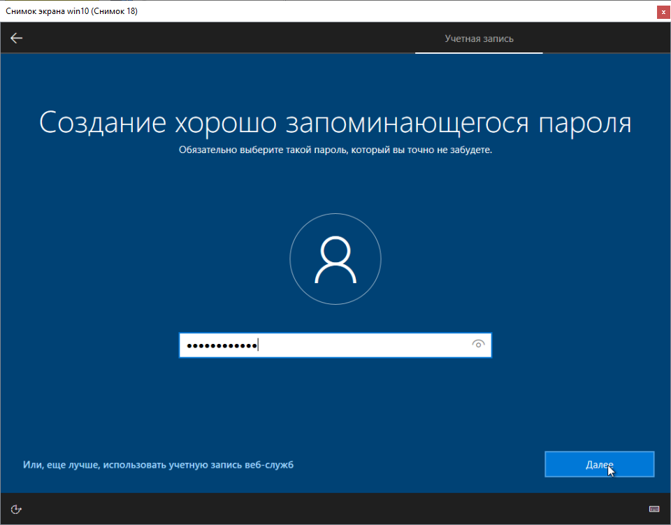Screen dimensions: 671x525
Task: Open the Учетная запись tab
Action: point(479,38)
